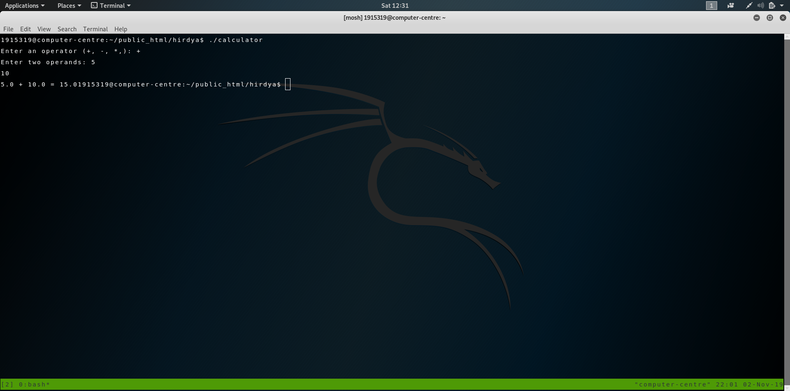Maximize the terminal window
790x391 pixels.
click(770, 18)
